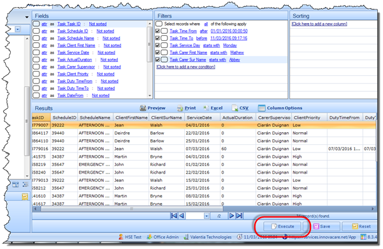Click the results horizontal scrollbar thumb
This screenshot has height=249, width=383.
coord(132,209)
